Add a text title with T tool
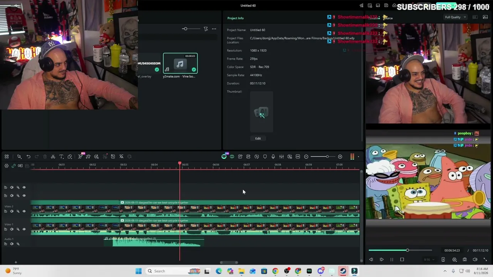 click(x=61, y=157)
